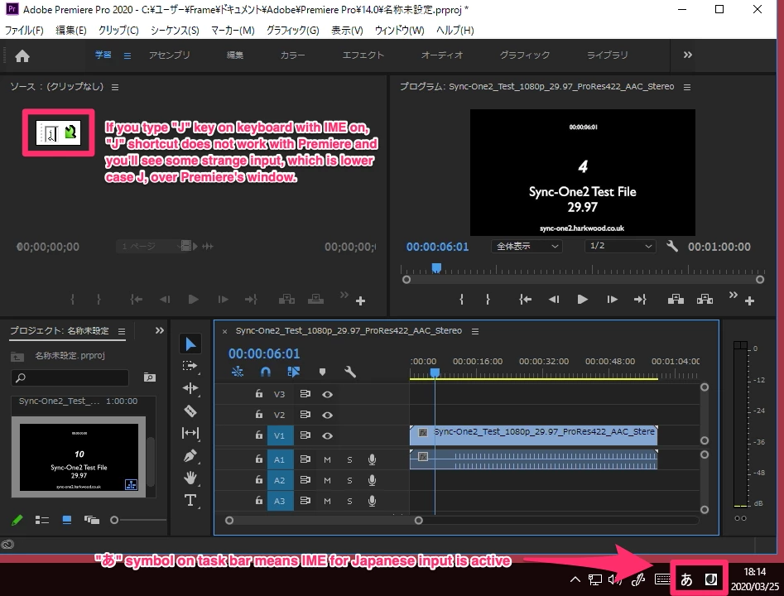The width and height of the screenshot is (784, 596).
Task: Open playback resolution 1/2 dropdown
Action: 620,246
